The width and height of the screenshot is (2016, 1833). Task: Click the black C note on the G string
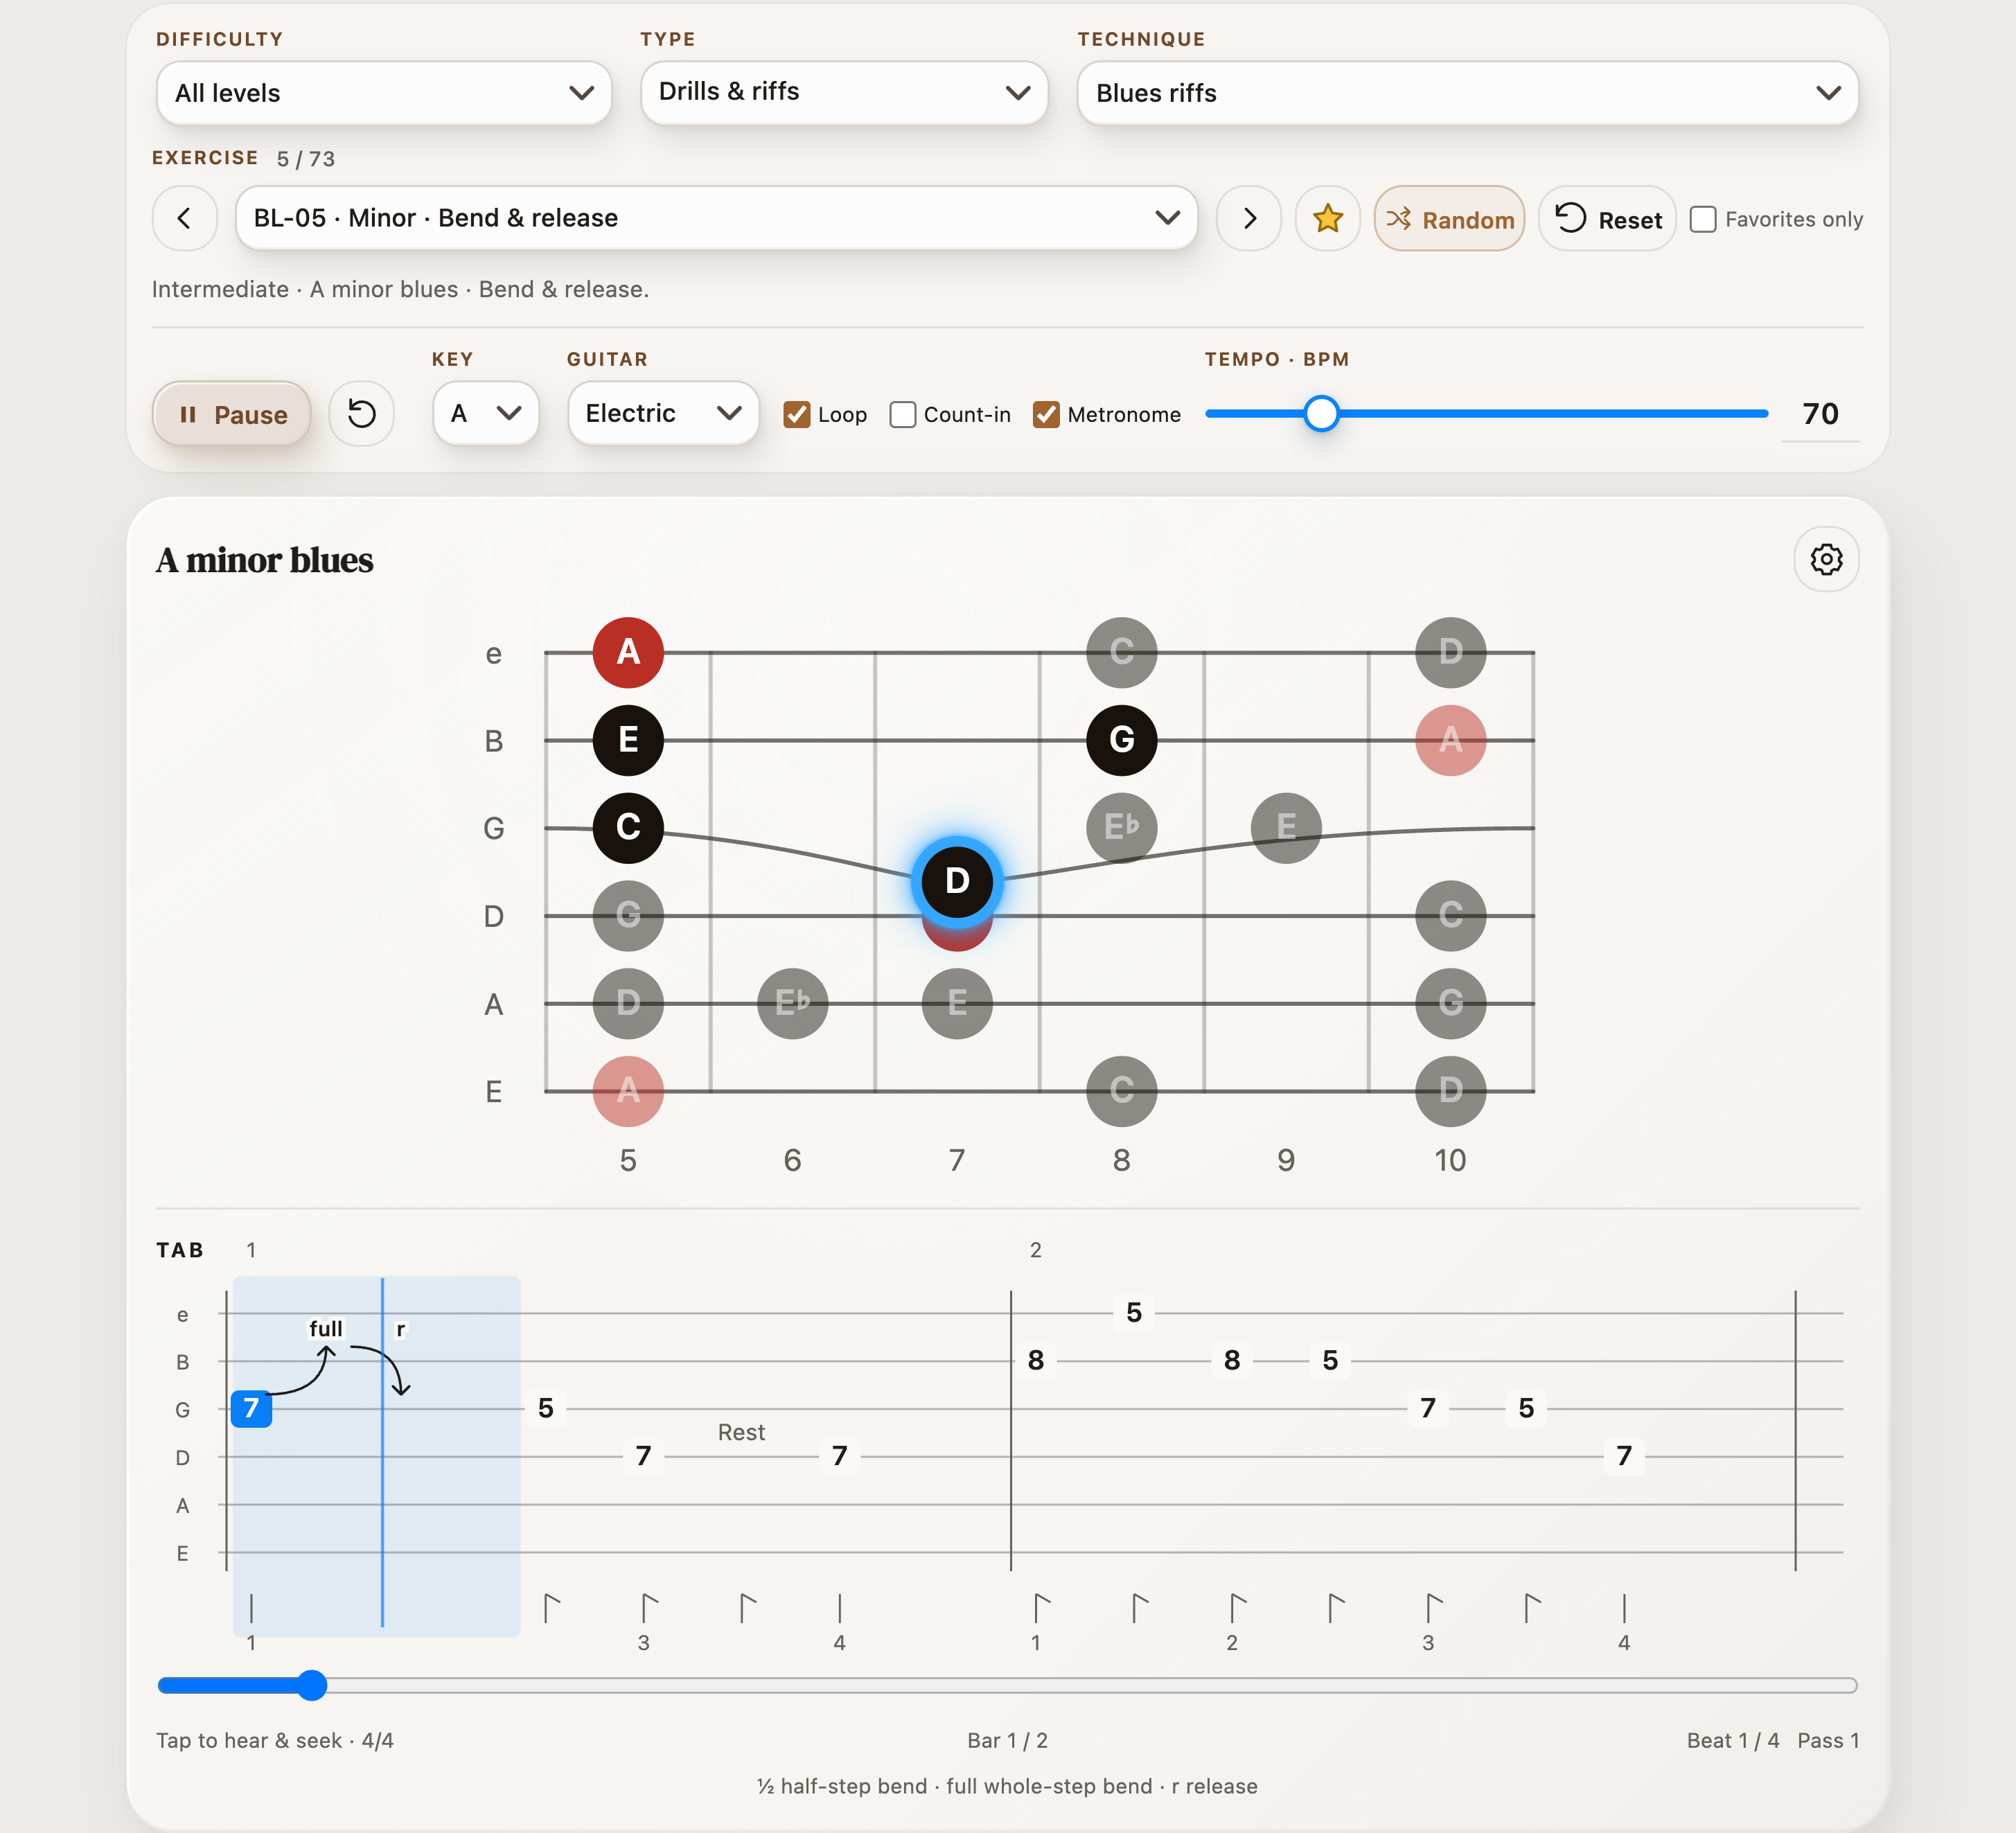pos(628,828)
